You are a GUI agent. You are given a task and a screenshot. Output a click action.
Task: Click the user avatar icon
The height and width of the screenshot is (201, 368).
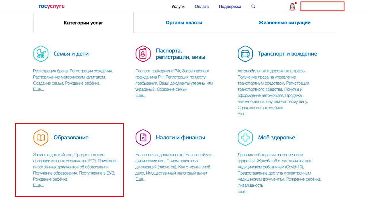coord(292,7)
